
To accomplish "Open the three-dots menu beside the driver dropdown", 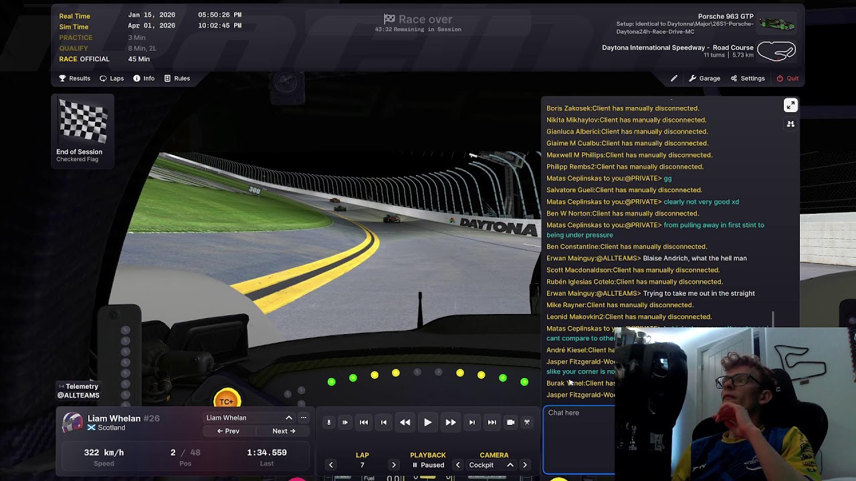I will click(304, 418).
